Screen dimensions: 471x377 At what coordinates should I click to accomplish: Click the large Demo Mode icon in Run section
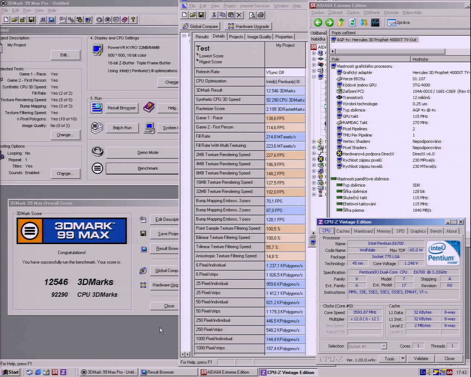coord(97,152)
